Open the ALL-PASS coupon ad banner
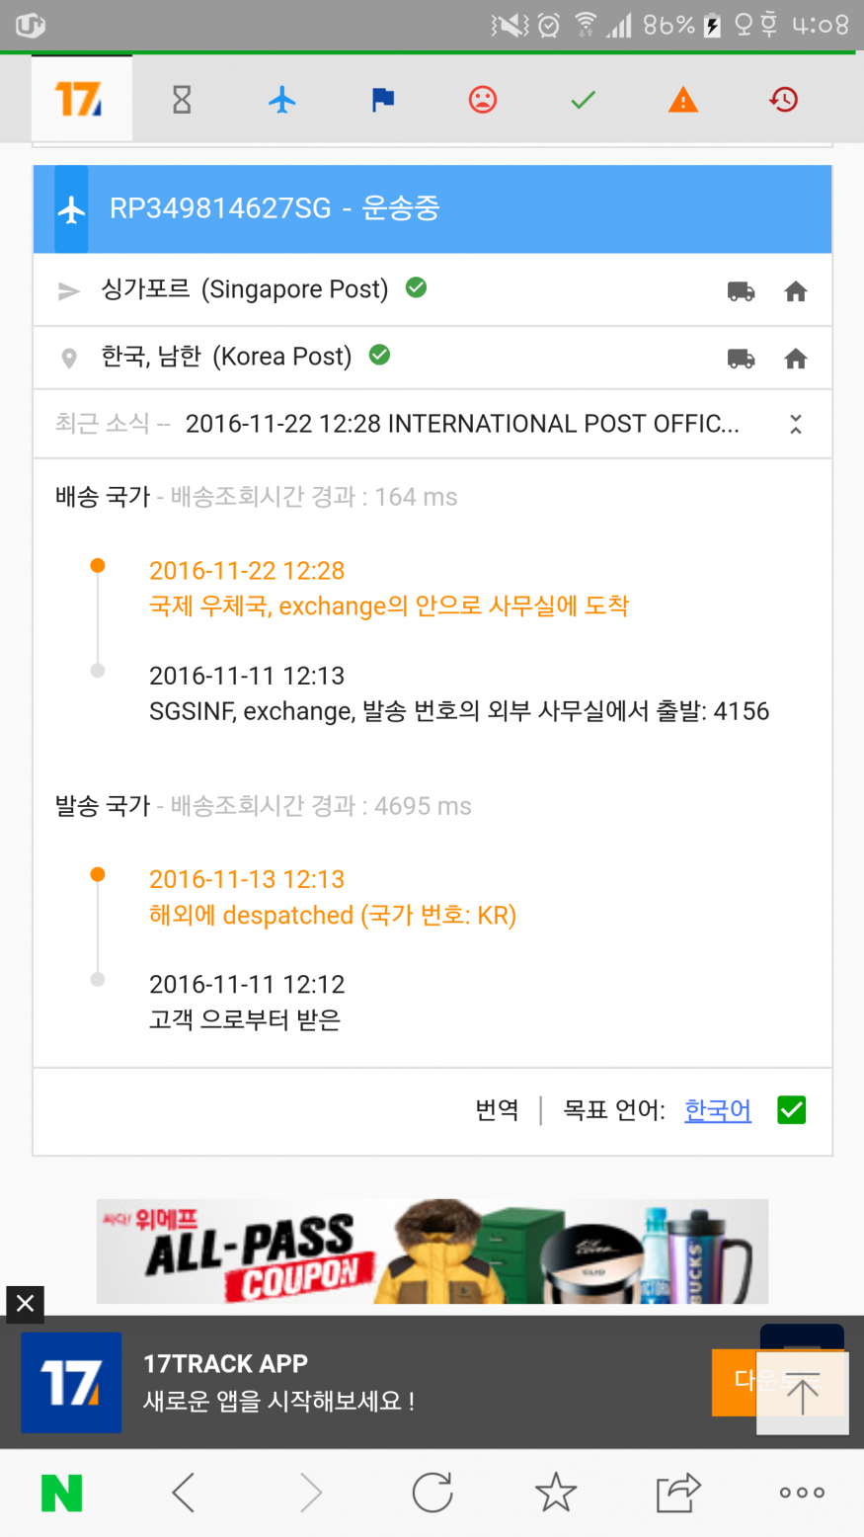The image size is (864, 1537). [x=432, y=1252]
